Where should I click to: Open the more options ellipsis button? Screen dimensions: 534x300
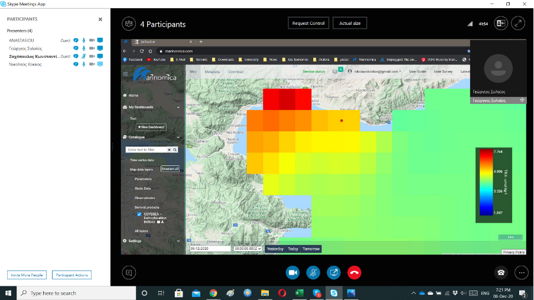[x=520, y=272]
